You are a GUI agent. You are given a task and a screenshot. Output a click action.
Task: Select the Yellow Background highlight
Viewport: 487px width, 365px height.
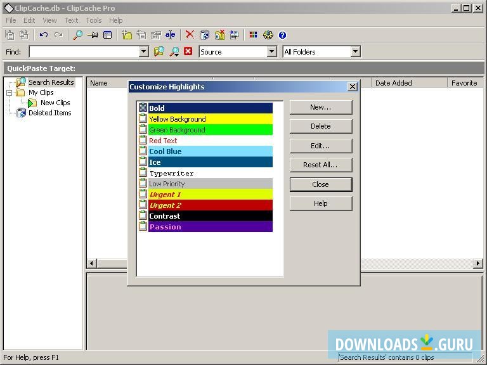click(x=205, y=119)
